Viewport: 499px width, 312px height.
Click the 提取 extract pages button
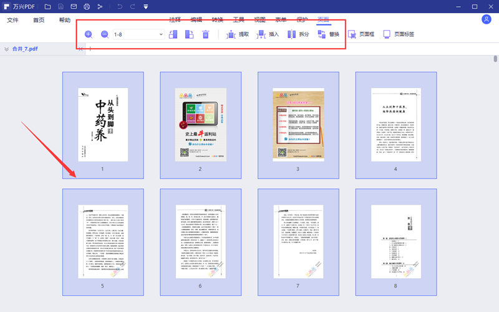238,34
